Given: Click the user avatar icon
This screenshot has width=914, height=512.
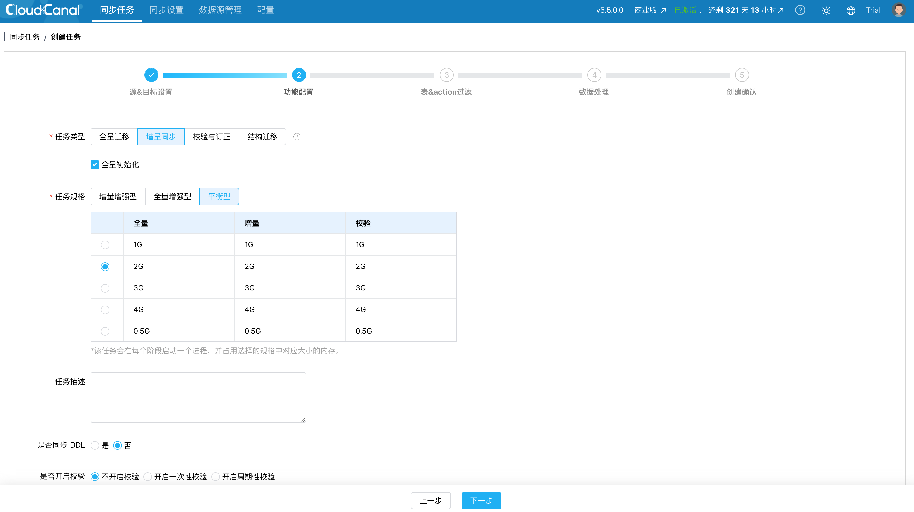Looking at the screenshot, I should [x=898, y=10].
